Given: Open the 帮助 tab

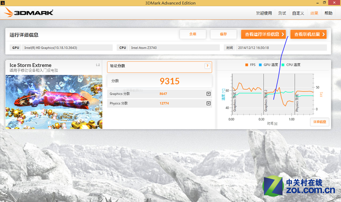Looking at the screenshot, I should (x=328, y=13).
